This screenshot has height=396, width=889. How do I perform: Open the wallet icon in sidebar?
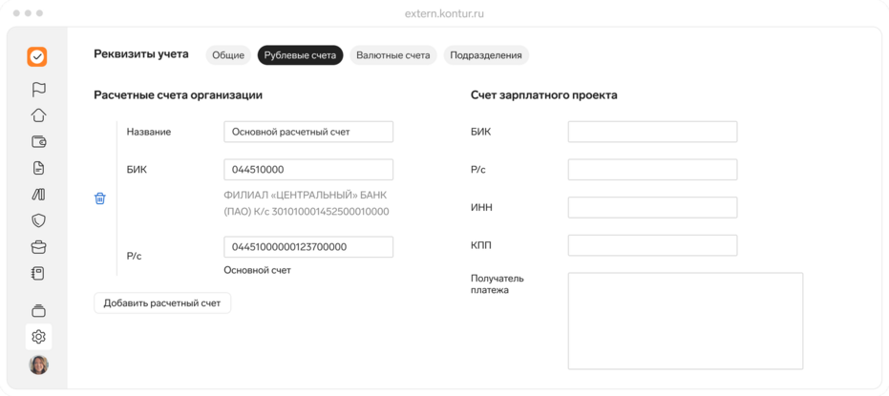(x=38, y=142)
